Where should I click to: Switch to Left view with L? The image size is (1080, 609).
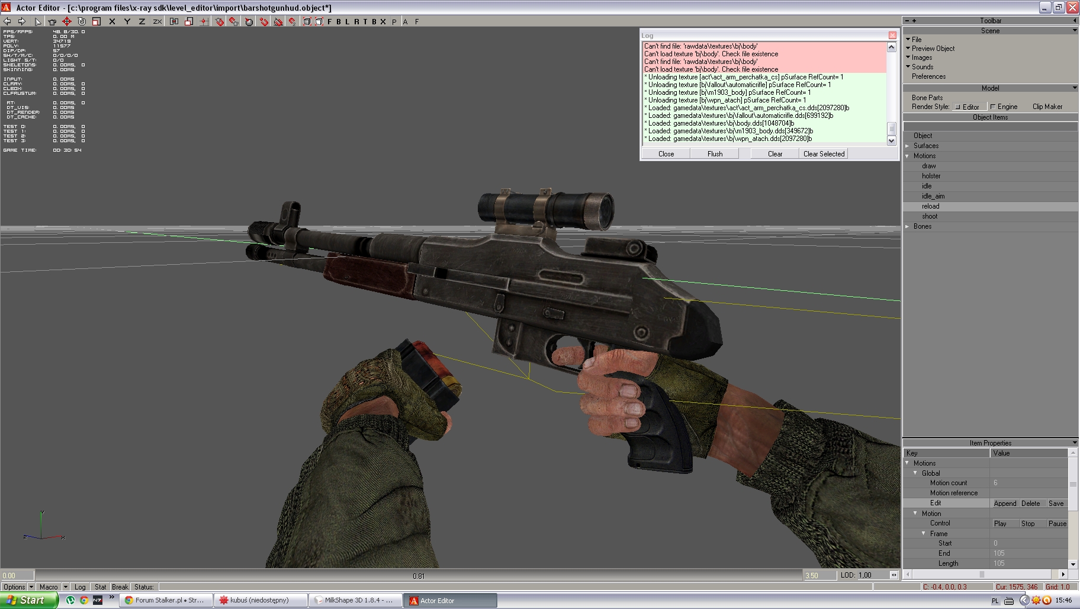click(x=348, y=21)
